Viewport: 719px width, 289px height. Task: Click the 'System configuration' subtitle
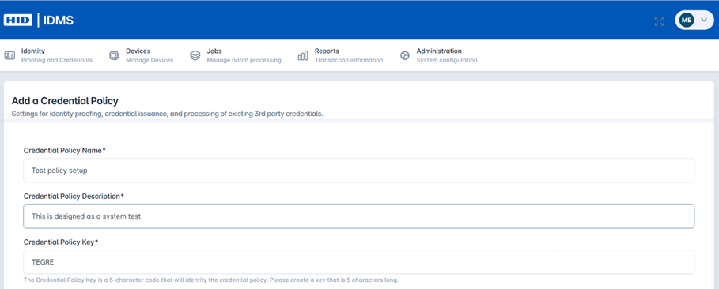(x=447, y=61)
